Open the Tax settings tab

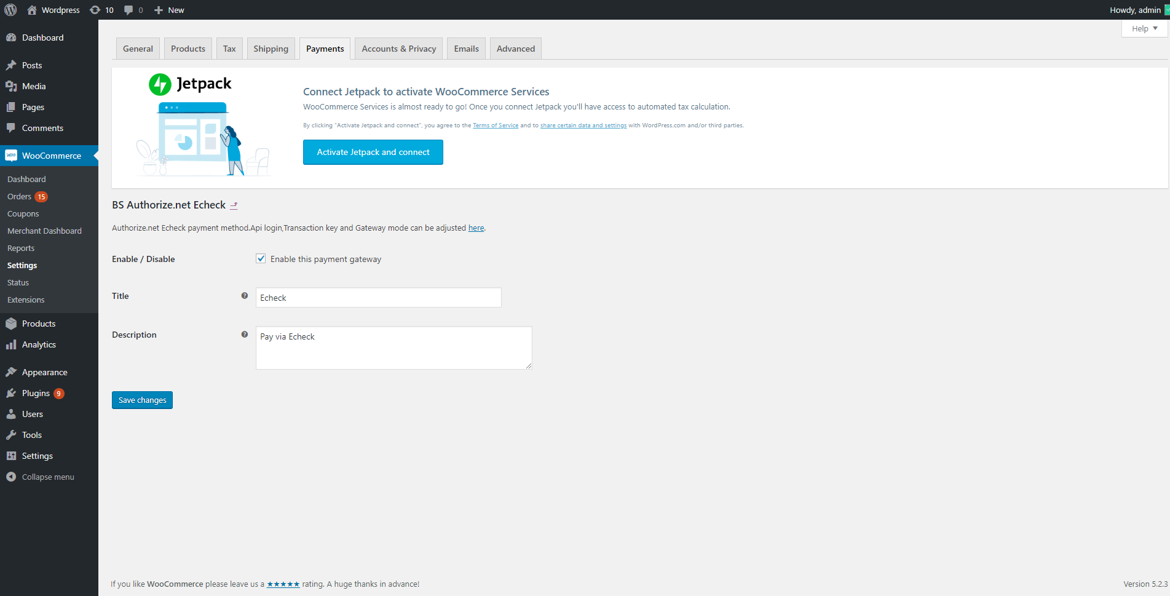tap(229, 49)
